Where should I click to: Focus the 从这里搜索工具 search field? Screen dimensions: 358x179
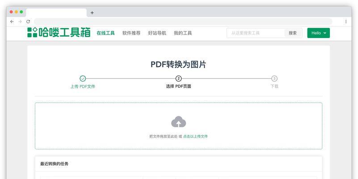tap(256, 33)
